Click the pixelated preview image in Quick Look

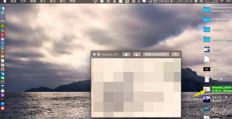[136, 87]
